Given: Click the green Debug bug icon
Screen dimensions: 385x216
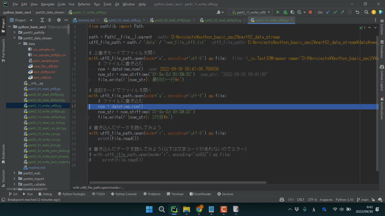Looking at the screenshot, I should pyautogui.click(x=285, y=12).
